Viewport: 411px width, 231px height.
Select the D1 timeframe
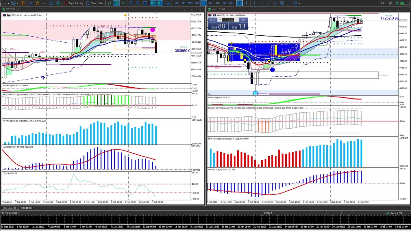pos(217,3)
